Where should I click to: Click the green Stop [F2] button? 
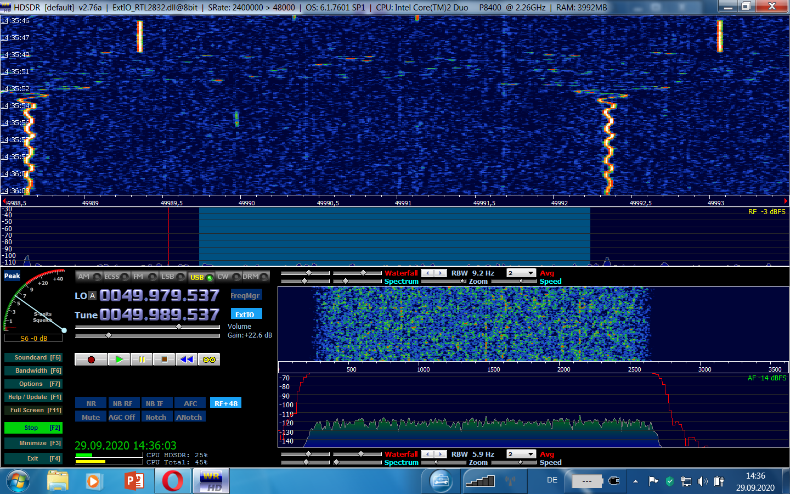(x=33, y=428)
